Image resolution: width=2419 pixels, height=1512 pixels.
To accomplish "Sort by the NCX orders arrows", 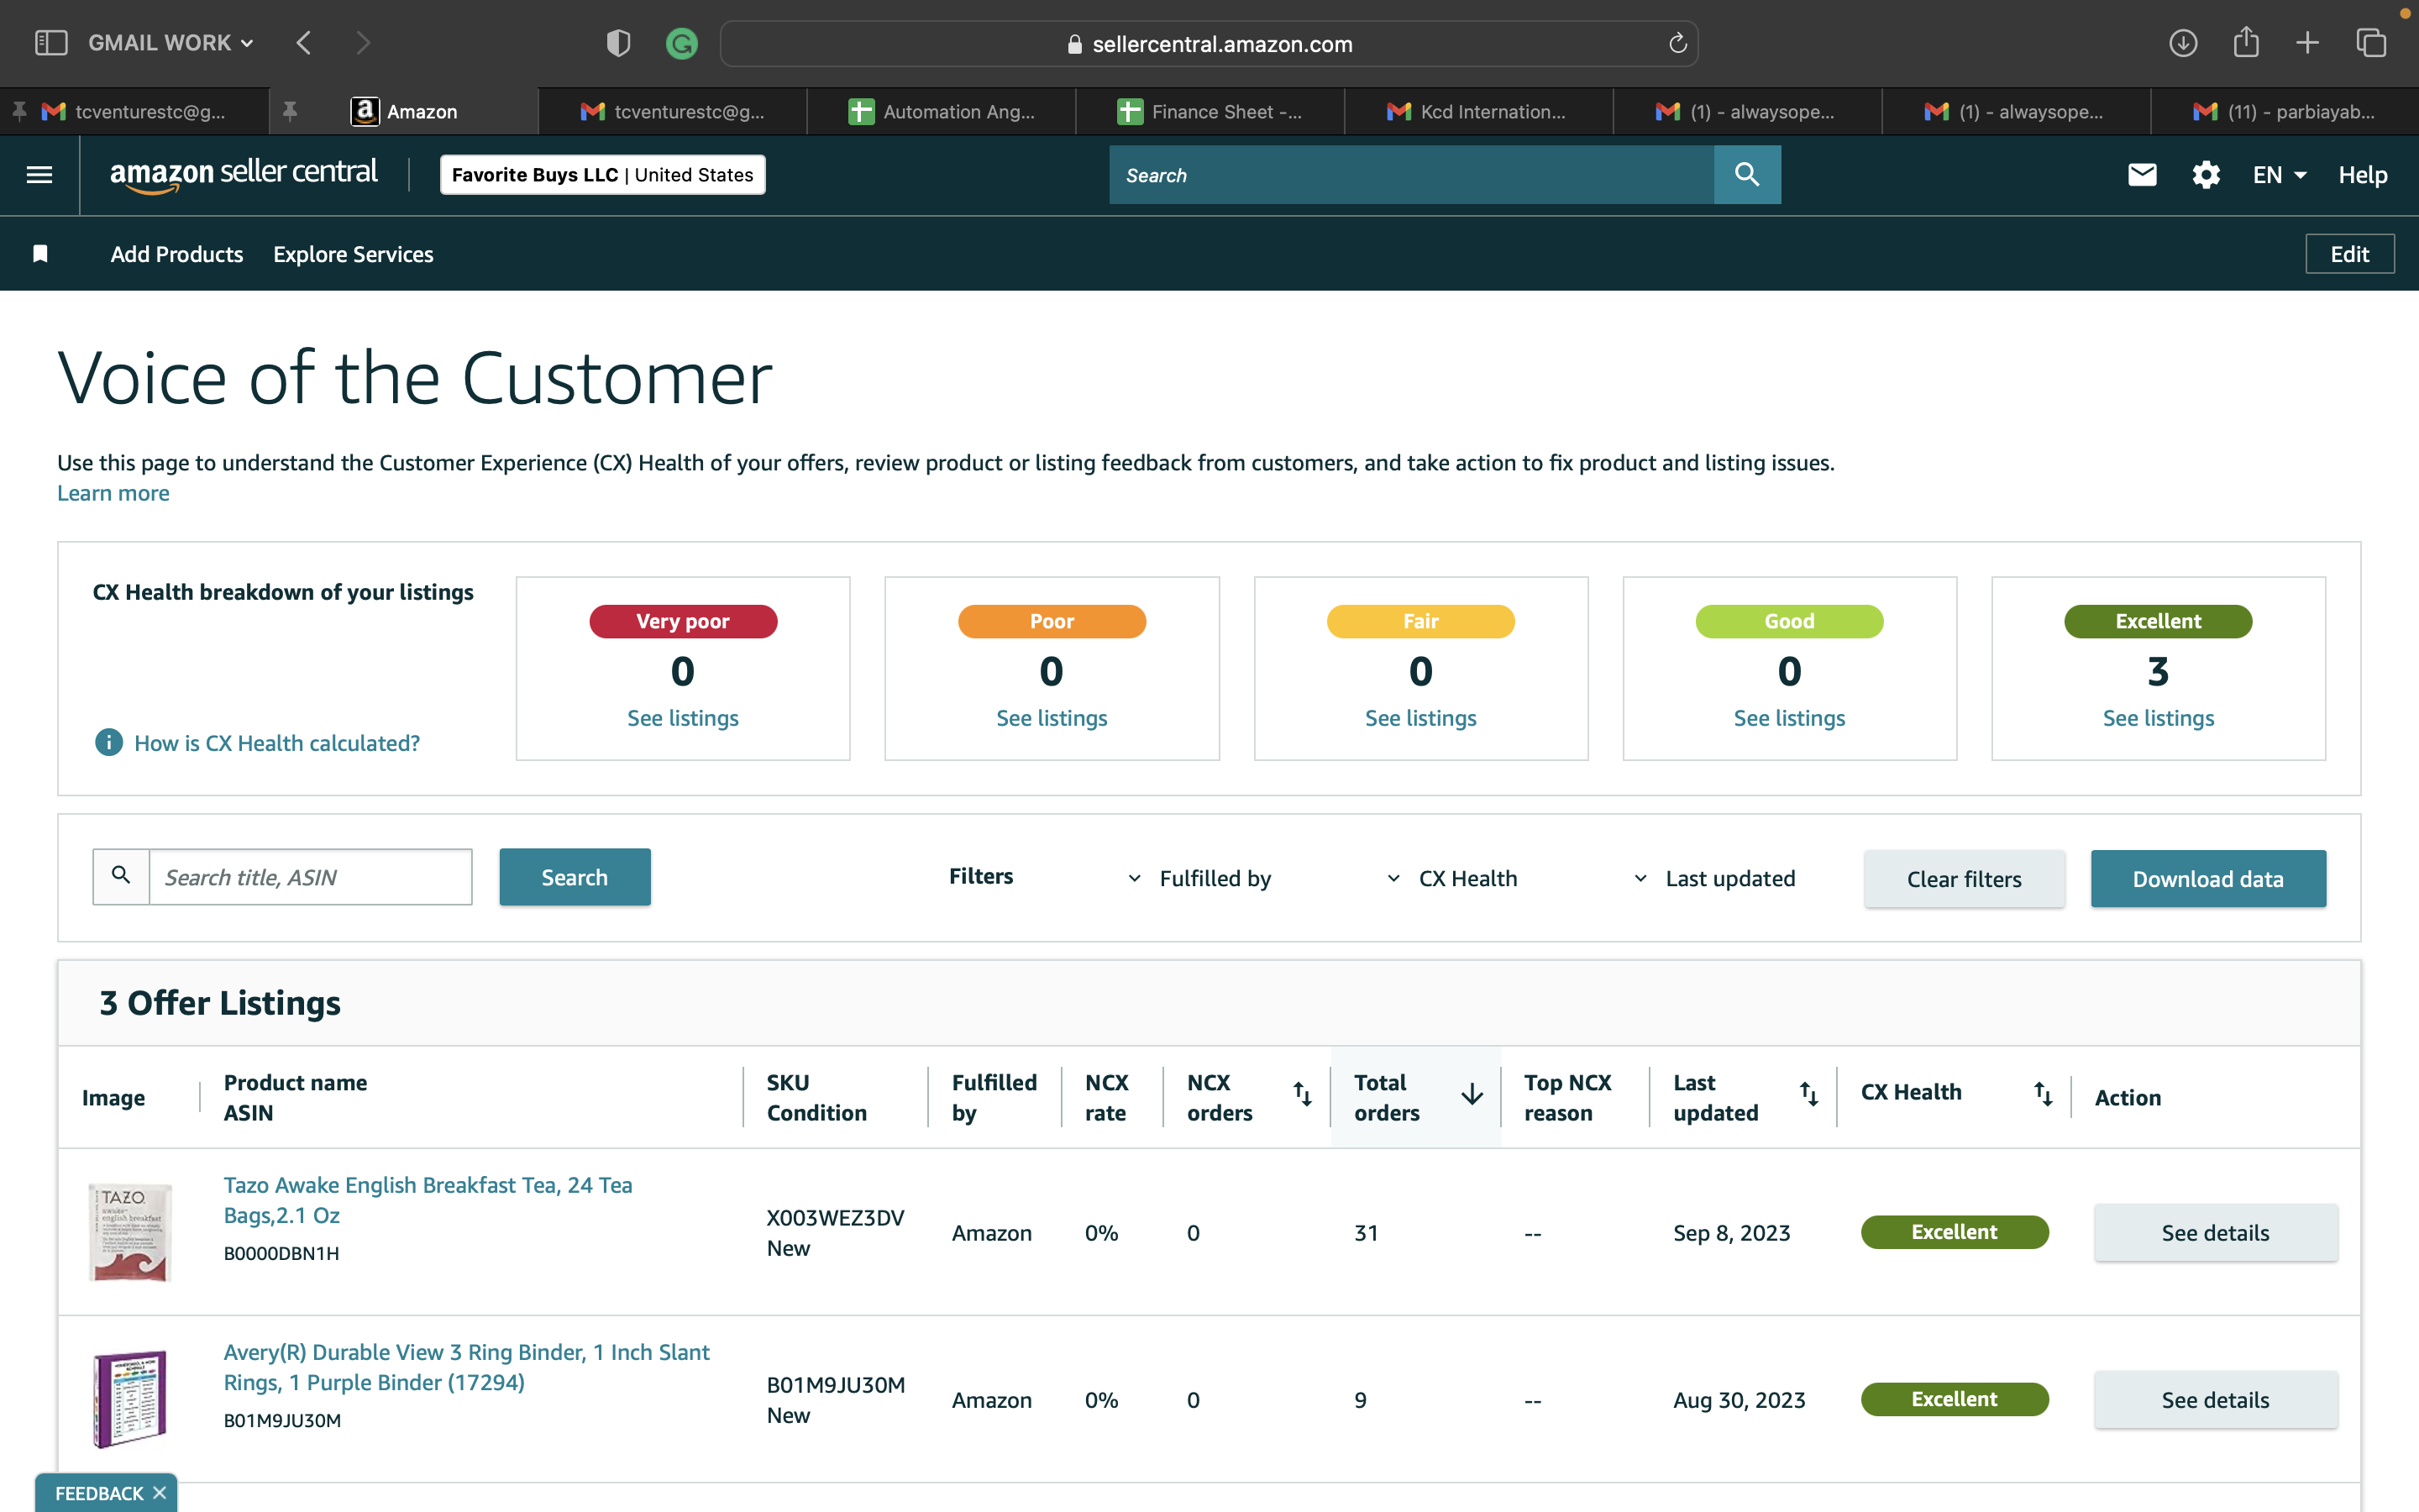I will click(x=1301, y=1094).
